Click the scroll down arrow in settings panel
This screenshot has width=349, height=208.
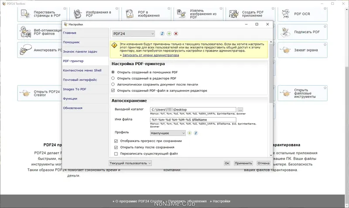click(x=271, y=155)
